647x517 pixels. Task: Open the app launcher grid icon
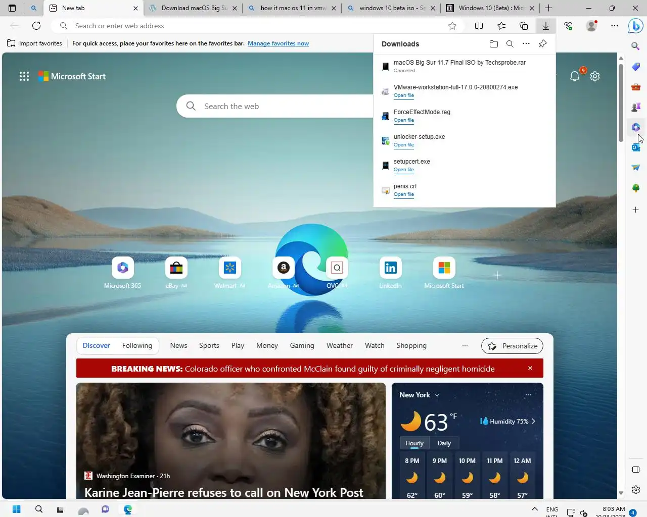[24, 76]
